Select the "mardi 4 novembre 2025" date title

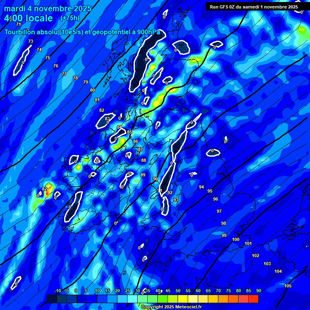[x=48, y=8]
